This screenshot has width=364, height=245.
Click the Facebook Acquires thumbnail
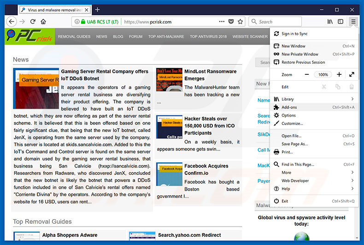click(x=169, y=174)
